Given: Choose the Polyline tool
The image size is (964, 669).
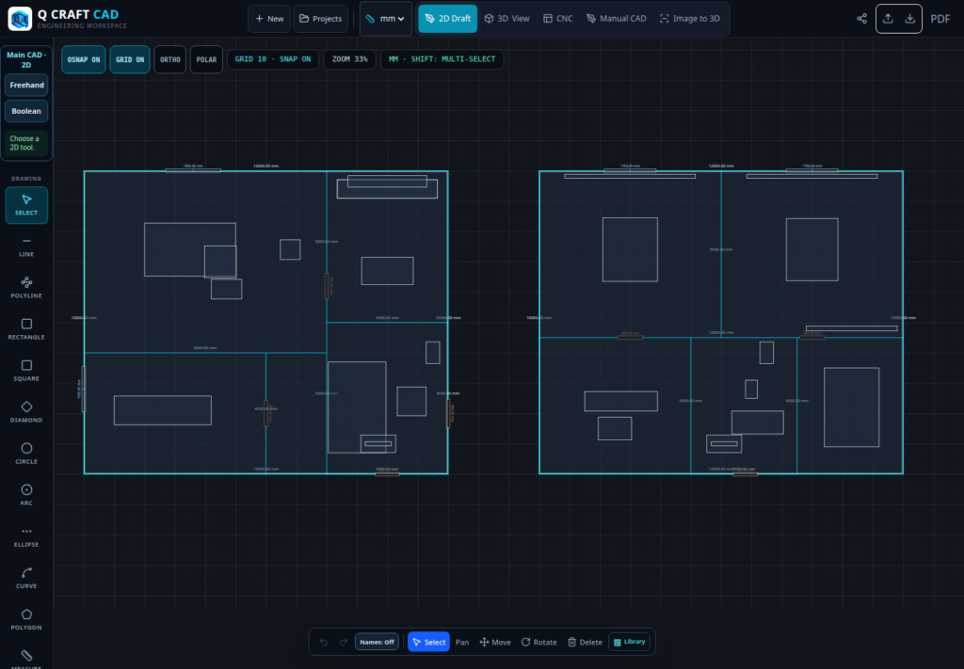Looking at the screenshot, I should 26,288.
